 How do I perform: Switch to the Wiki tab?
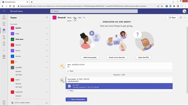pos(80,18)
